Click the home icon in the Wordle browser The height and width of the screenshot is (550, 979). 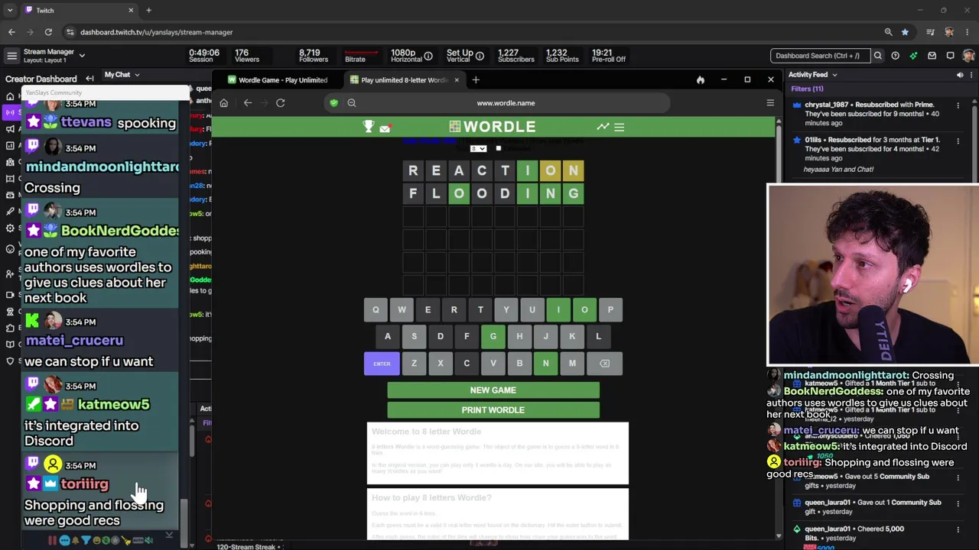coord(223,103)
